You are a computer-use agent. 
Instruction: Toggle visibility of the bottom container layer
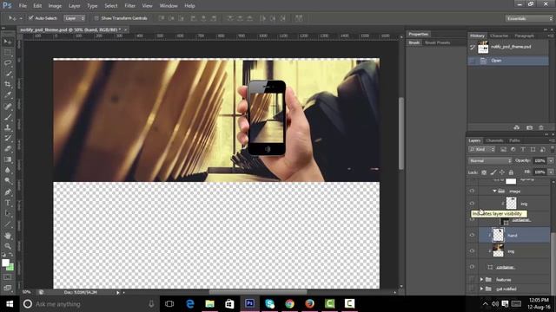click(472, 267)
